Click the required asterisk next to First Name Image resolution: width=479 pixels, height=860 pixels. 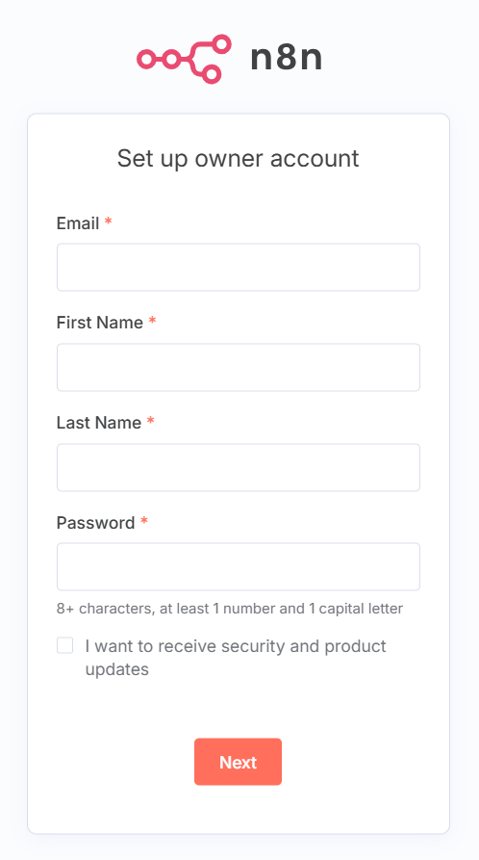tap(152, 321)
